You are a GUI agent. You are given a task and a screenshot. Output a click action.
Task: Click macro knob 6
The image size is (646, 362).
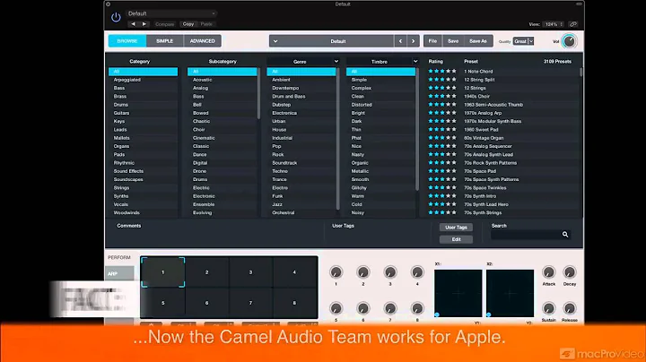coord(363,308)
